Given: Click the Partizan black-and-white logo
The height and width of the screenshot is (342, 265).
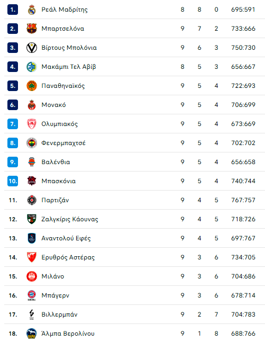Looking at the screenshot, I should [x=32, y=200].
